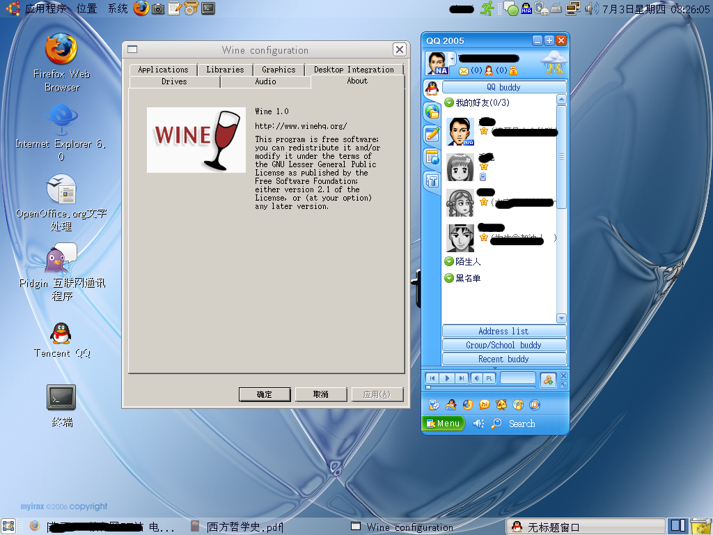Select the web page globe side tab in QQ
The height and width of the screenshot is (535, 713).
pyautogui.click(x=432, y=157)
